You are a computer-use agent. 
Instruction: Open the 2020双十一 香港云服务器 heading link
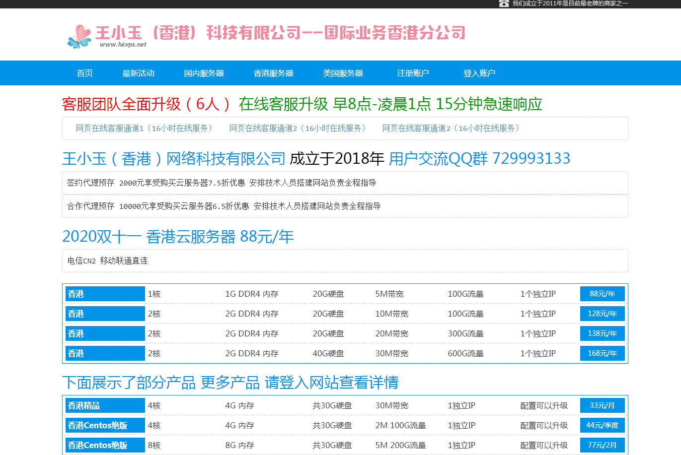(178, 236)
